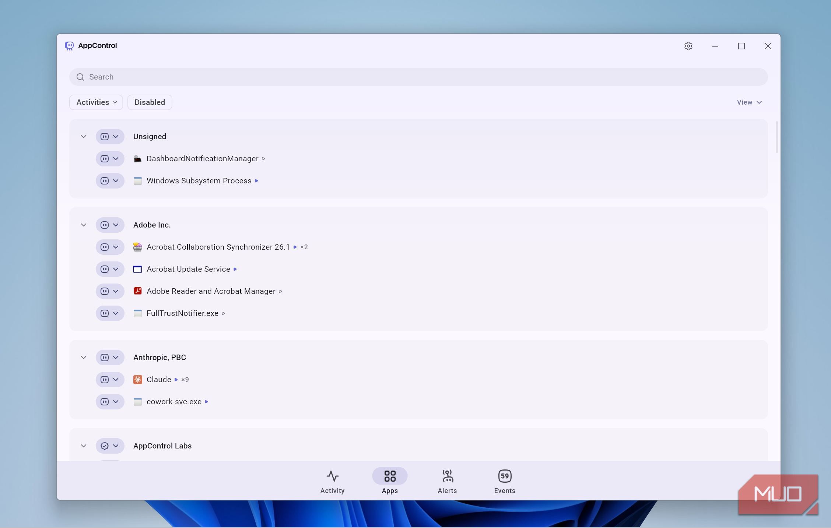Click the cowork-svc.exe file icon

pyautogui.click(x=137, y=402)
